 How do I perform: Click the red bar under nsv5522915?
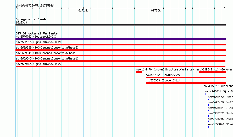[120, 45]
